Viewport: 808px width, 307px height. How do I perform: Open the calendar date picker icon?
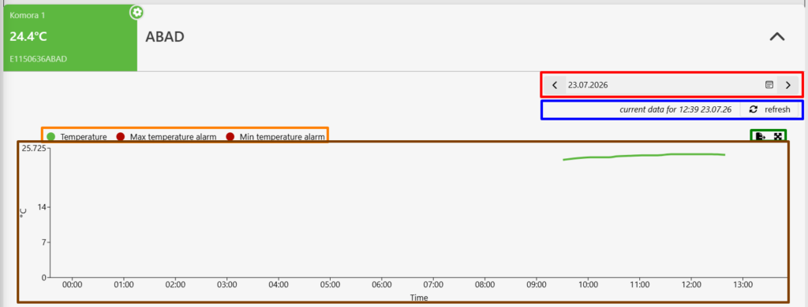click(x=769, y=85)
